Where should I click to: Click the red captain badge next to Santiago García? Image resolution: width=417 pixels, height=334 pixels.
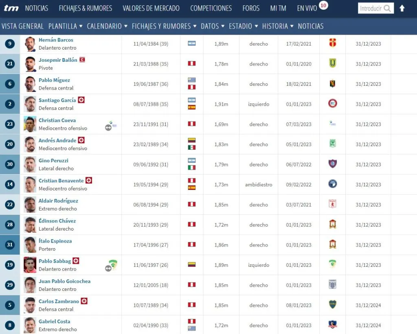81,100
